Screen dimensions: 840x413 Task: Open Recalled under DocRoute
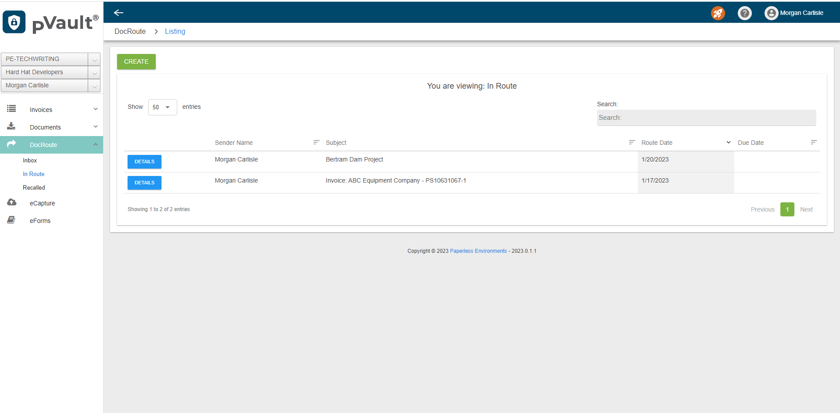34,188
